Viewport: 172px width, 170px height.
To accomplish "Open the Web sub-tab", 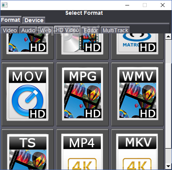I will click(46, 30).
